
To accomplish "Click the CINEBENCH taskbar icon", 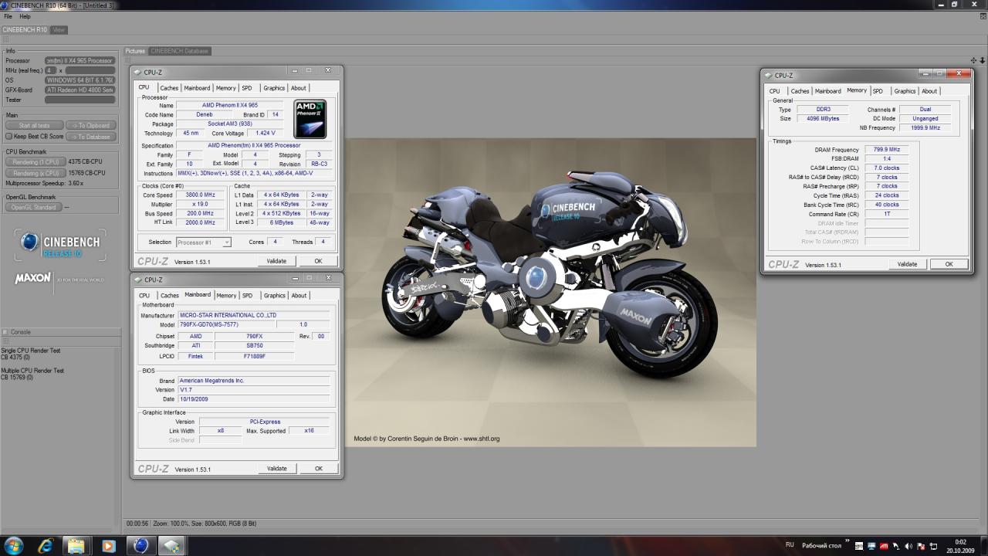I will (x=140, y=546).
